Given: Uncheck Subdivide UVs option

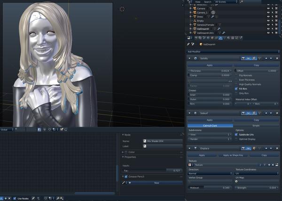Looking at the screenshot, I should click(236, 134).
